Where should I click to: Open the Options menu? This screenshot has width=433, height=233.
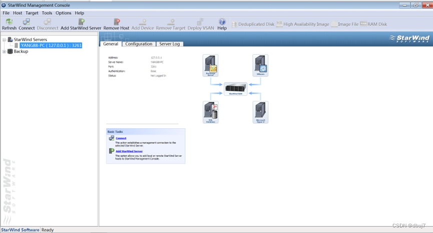click(63, 13)
